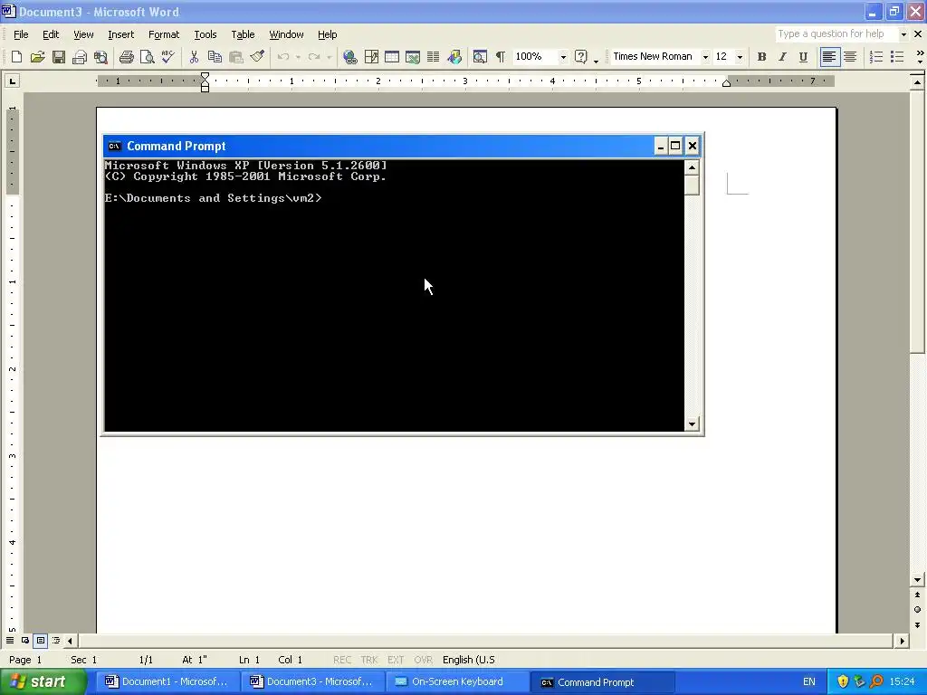This screenshot has height=695, width=927.
Task: Click the first line indent marker on ruler
Action: point(205,76)
